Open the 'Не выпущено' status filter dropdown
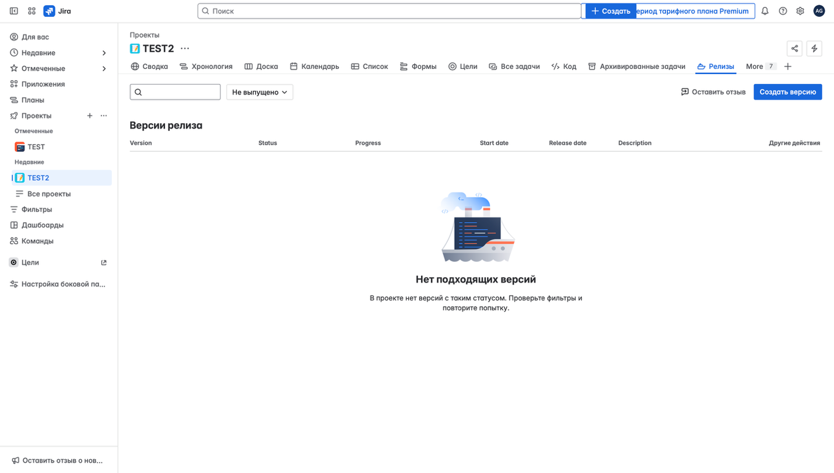The height and width of the screenshot is (473, 834). (x=260, y=92)
